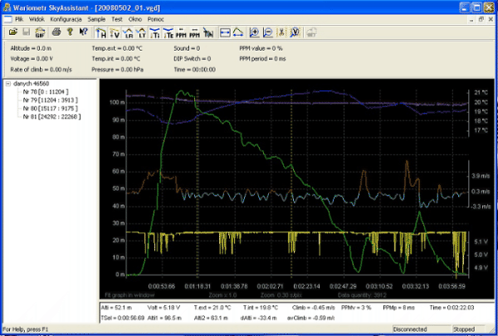Click the Open file folder icon
The image size is (498, 336).
pos(13,33)
